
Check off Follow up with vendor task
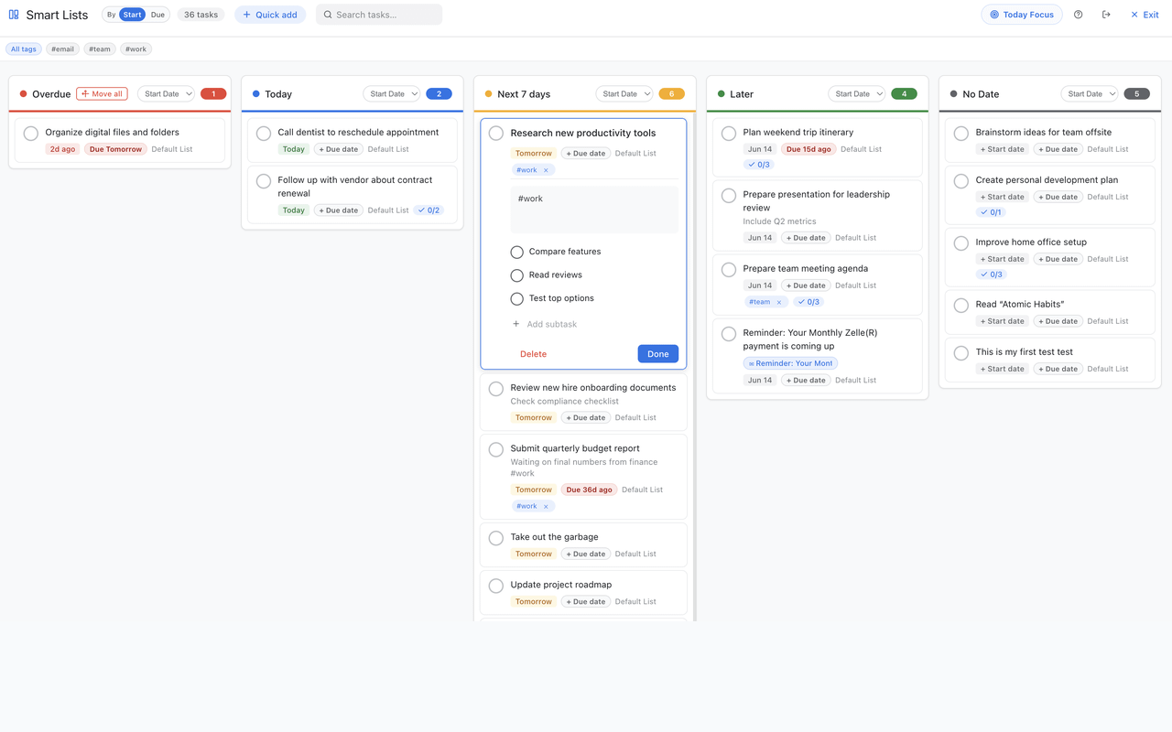click(264, 181)
